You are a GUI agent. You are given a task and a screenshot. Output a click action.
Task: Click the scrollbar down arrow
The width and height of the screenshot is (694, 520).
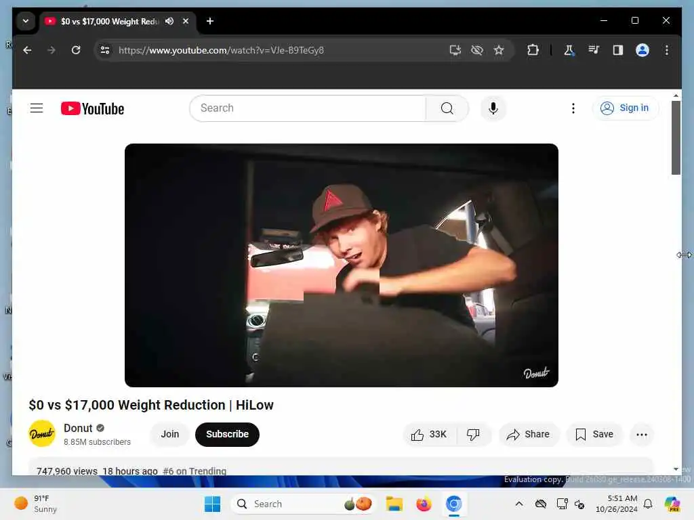(x=676, y=469)
